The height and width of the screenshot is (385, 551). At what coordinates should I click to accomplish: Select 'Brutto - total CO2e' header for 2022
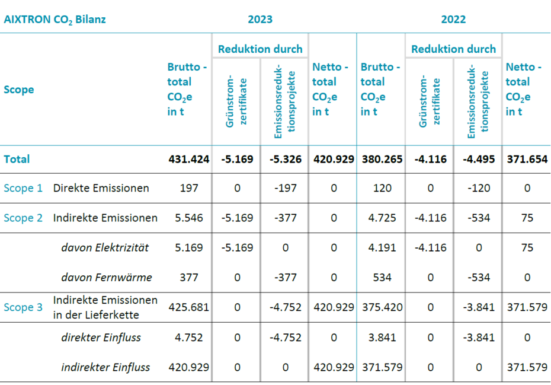pyautogui.click(x=380, y=89)
